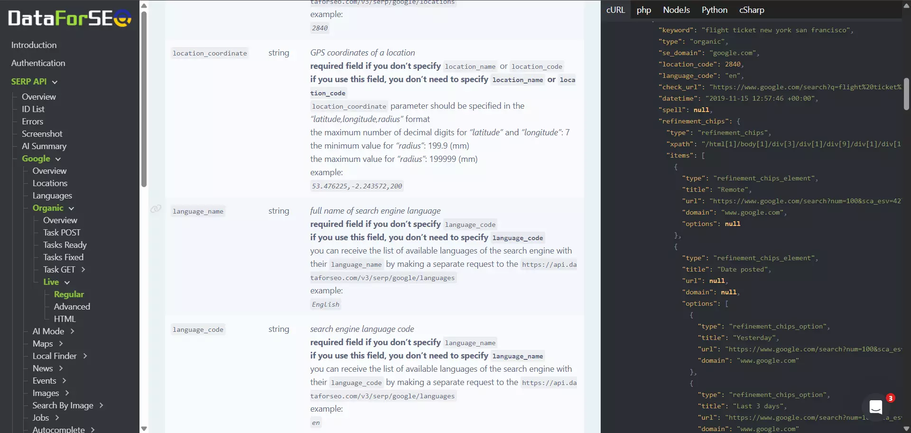Collapse the Organic subsection
Screen dimensions: 911x433
click(x=71, y=208)
